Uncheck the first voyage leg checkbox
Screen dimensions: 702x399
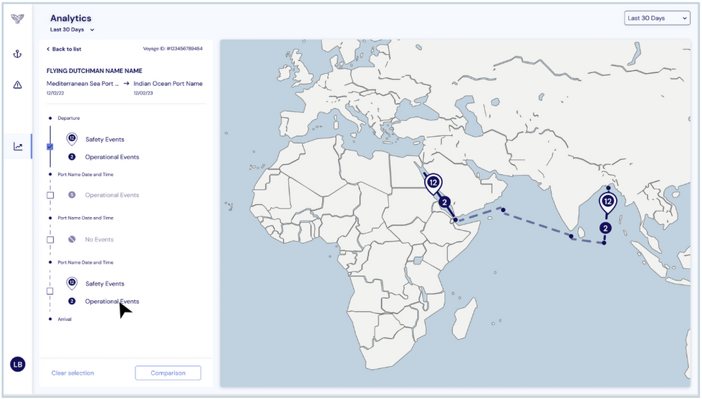tap(50, 146)
